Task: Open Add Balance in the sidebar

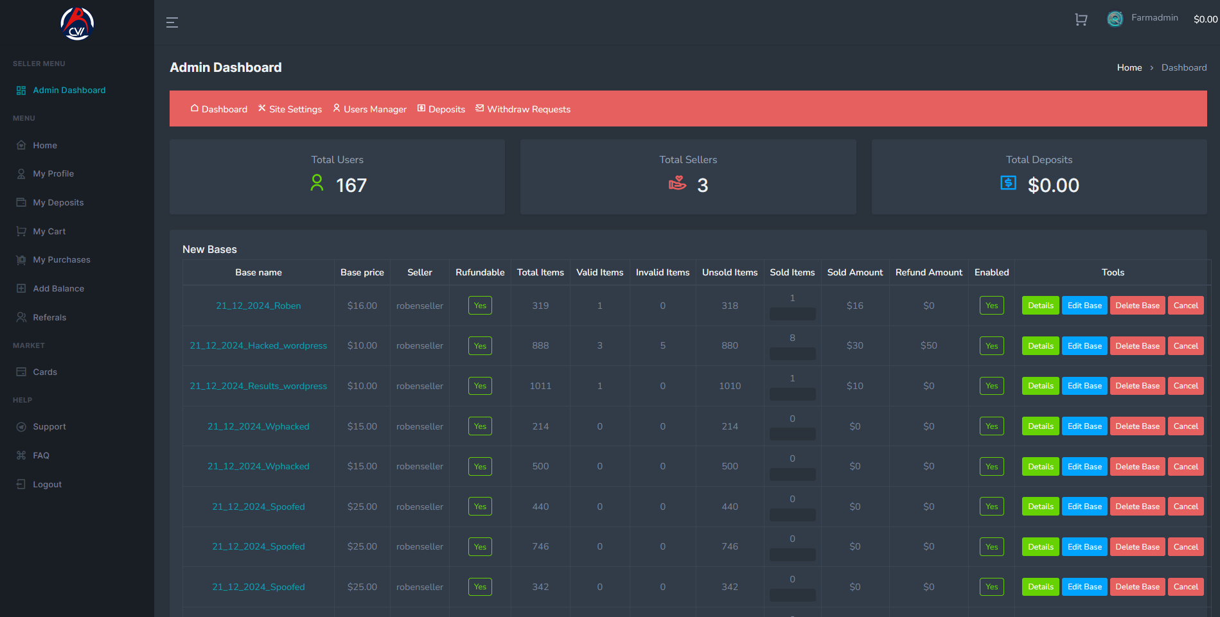Action: pyautogui.click(x=58, y=289)
